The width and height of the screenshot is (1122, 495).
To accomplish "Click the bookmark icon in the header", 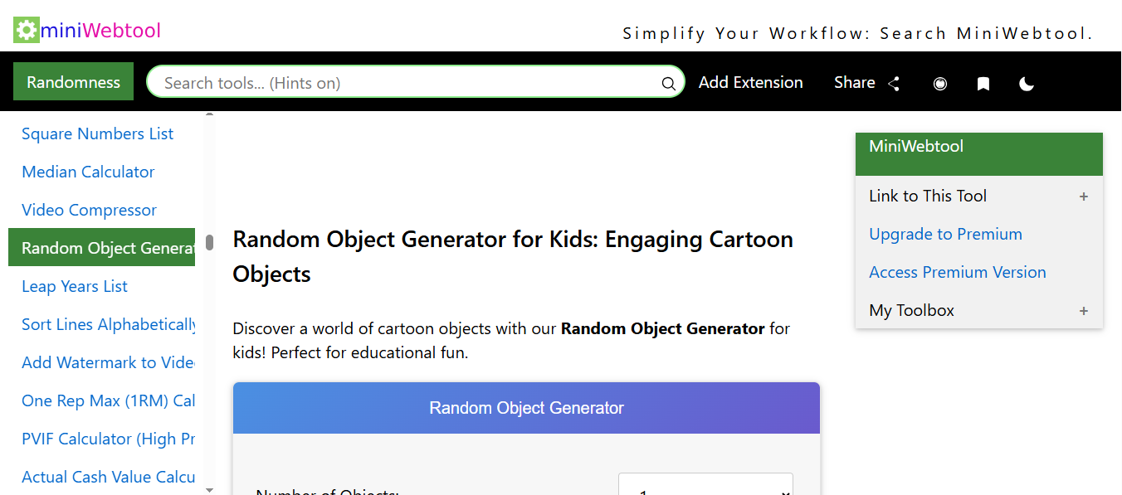I will (x=983, y=83).
